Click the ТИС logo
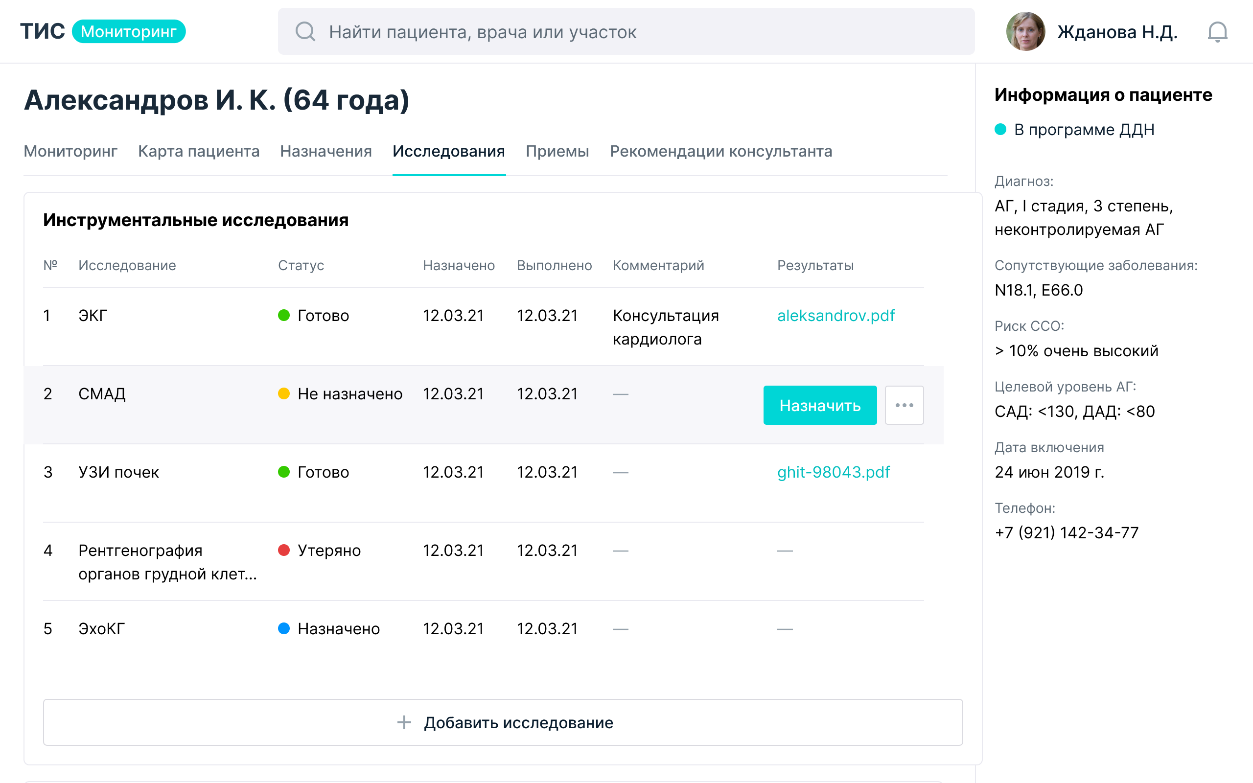The height and width of the screenshot is (783, 1253). (x=43, y=32)
